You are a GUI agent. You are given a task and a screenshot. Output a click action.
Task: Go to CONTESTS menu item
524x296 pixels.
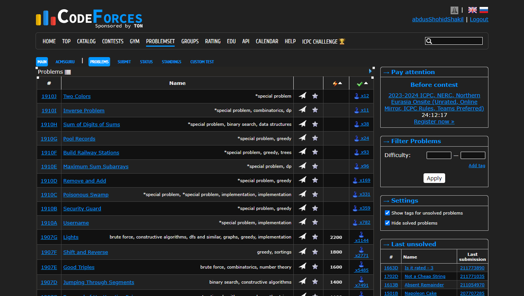[x=113, y=41]
